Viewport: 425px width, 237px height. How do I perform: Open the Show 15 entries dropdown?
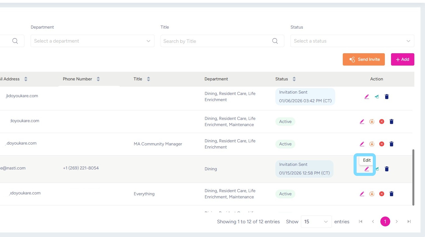click(x=316, y=222)
